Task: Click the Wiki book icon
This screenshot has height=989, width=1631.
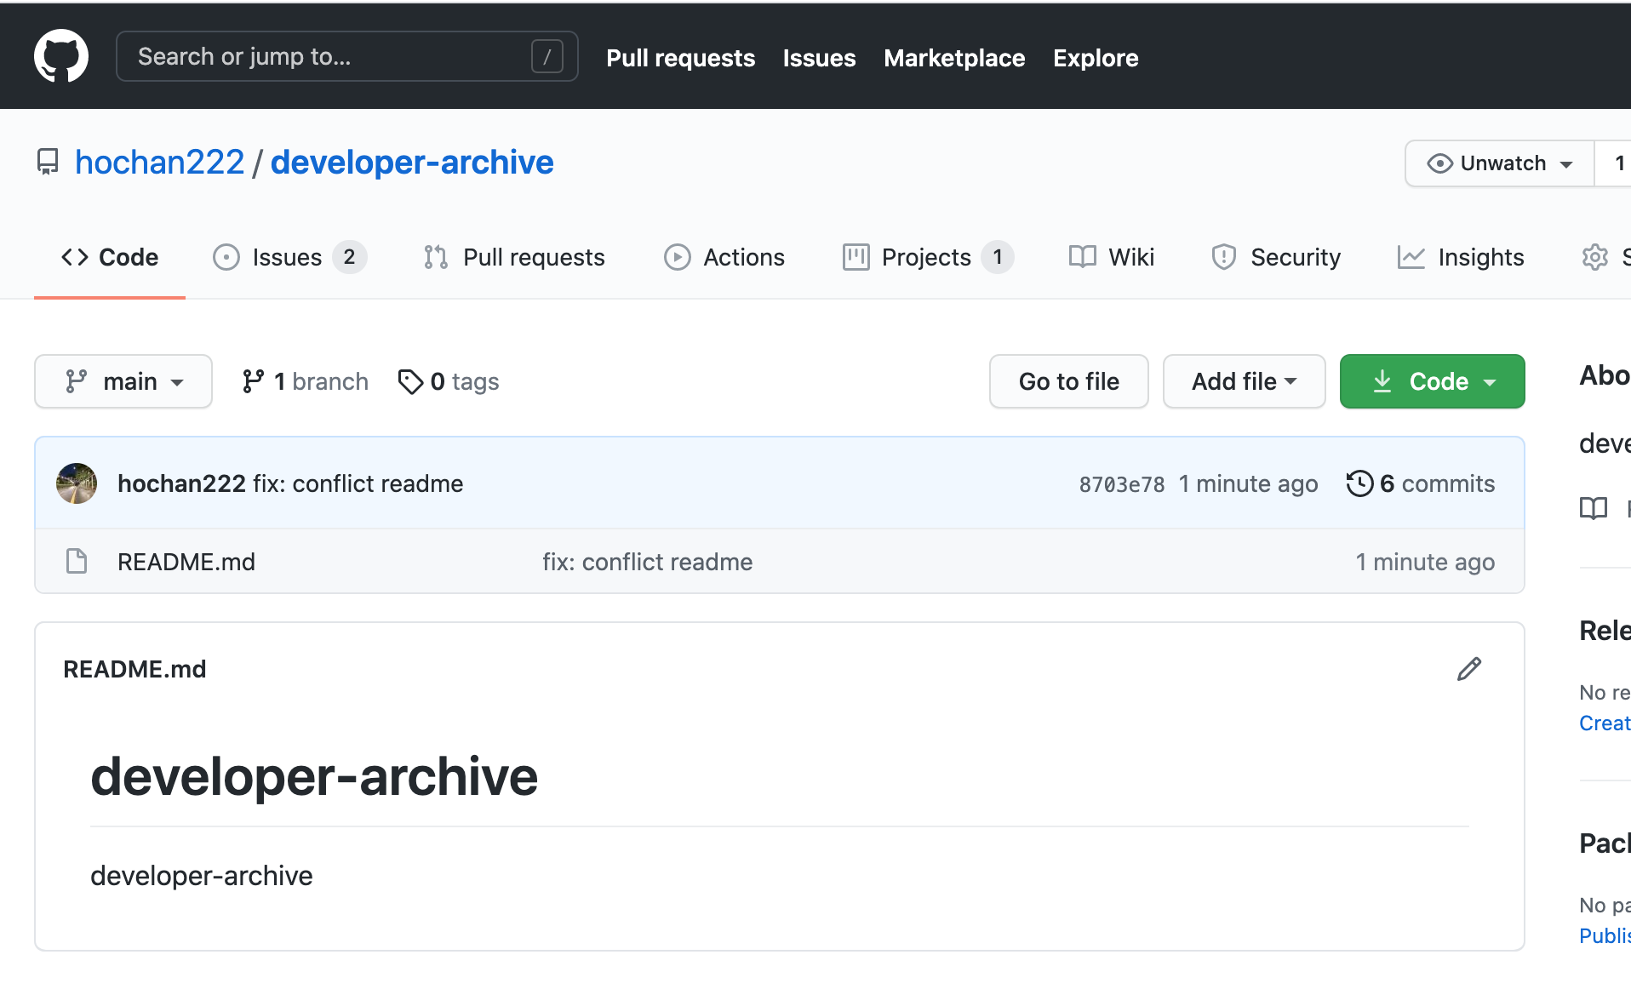Action: [x=1082, y=257]
